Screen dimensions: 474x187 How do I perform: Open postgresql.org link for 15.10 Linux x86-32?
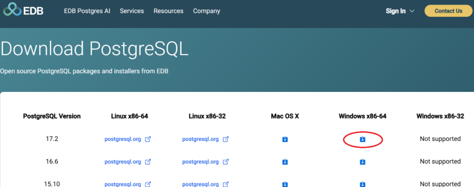click(201, 184)
